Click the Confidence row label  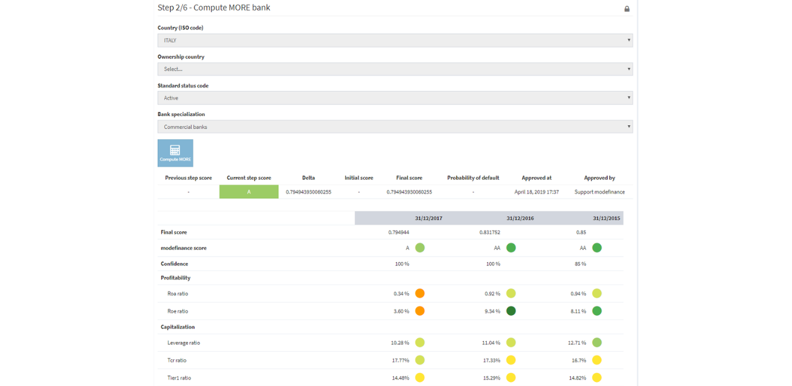174,264
